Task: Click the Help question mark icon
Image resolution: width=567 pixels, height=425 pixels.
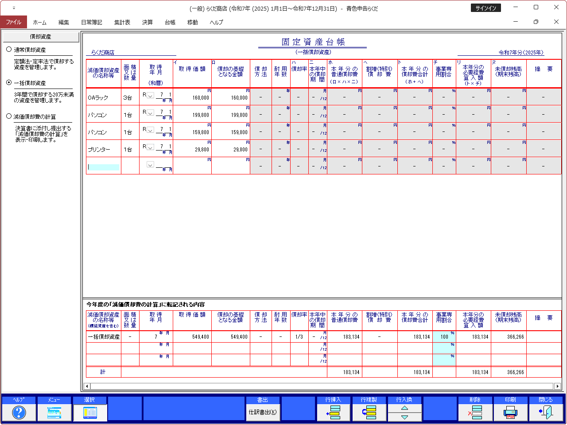Action: (19, 413)
